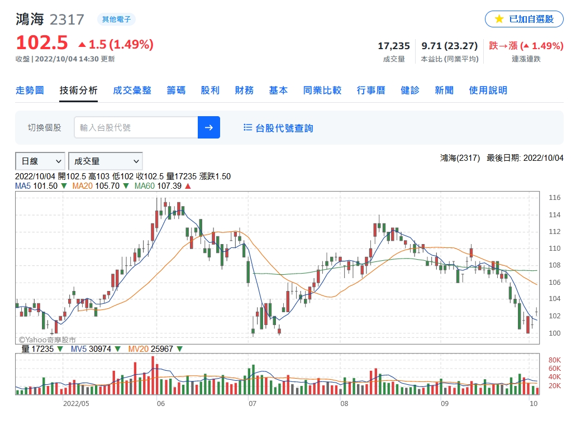Image resolution: width=581 pixels, height=425 pixels.
Task: Open the 同業比較 tab
Action: click(322, 90)
